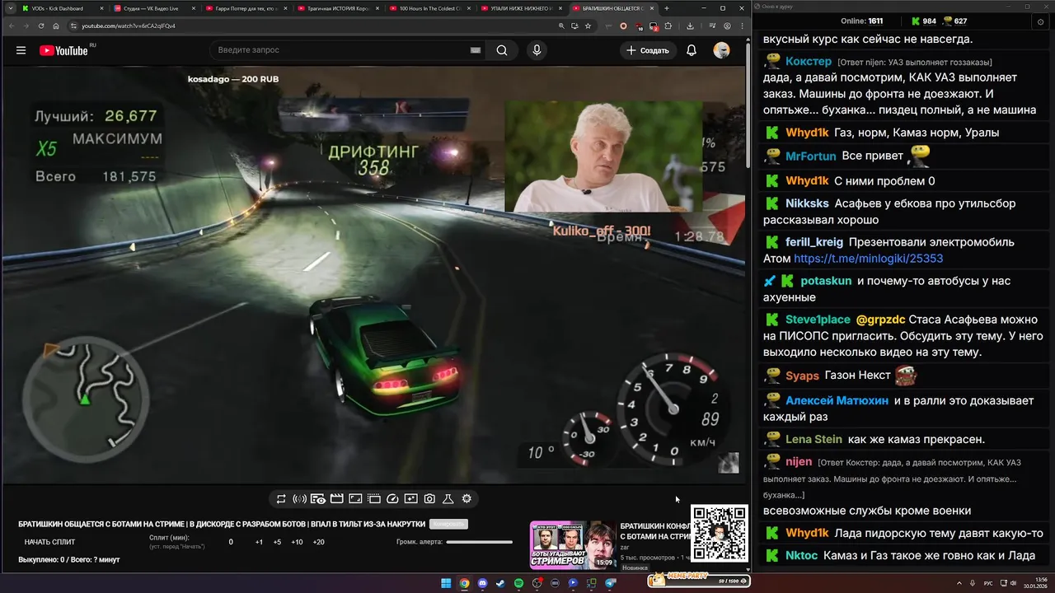
Task: Click the flask icon in the video toolbar
Action: tap(448, 499)
